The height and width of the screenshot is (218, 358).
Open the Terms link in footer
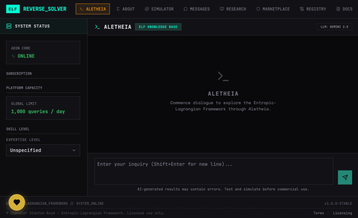coord(319,213)
